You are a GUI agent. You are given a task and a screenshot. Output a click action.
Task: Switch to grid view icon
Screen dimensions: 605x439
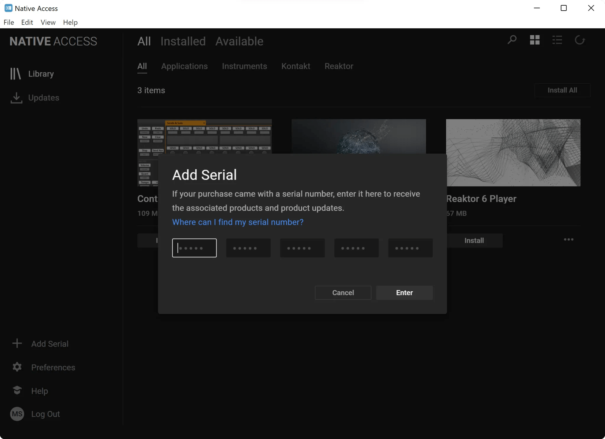[x=535, y=40]
